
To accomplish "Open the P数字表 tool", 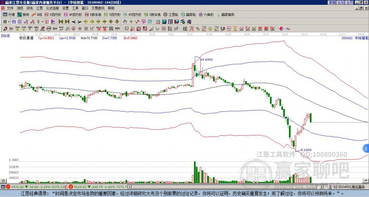I will [x=93, y=14].
